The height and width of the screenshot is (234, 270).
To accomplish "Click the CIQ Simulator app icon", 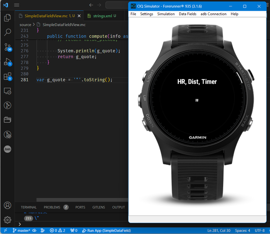I will point(133,6).
